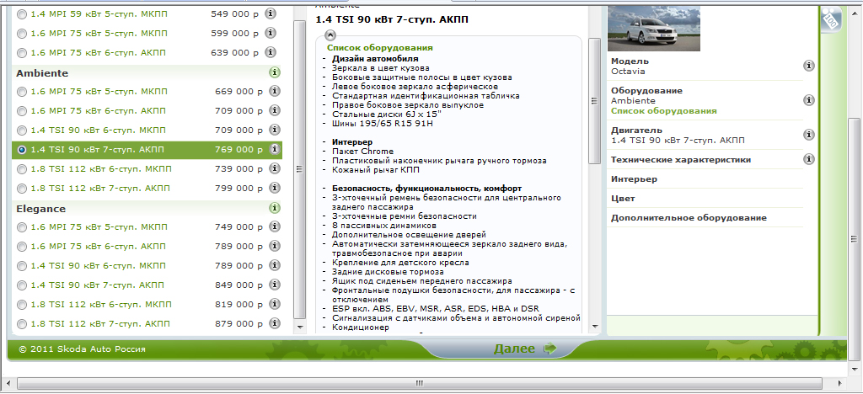Expand Дополнительное оборудование section

(x=688, y=218)
